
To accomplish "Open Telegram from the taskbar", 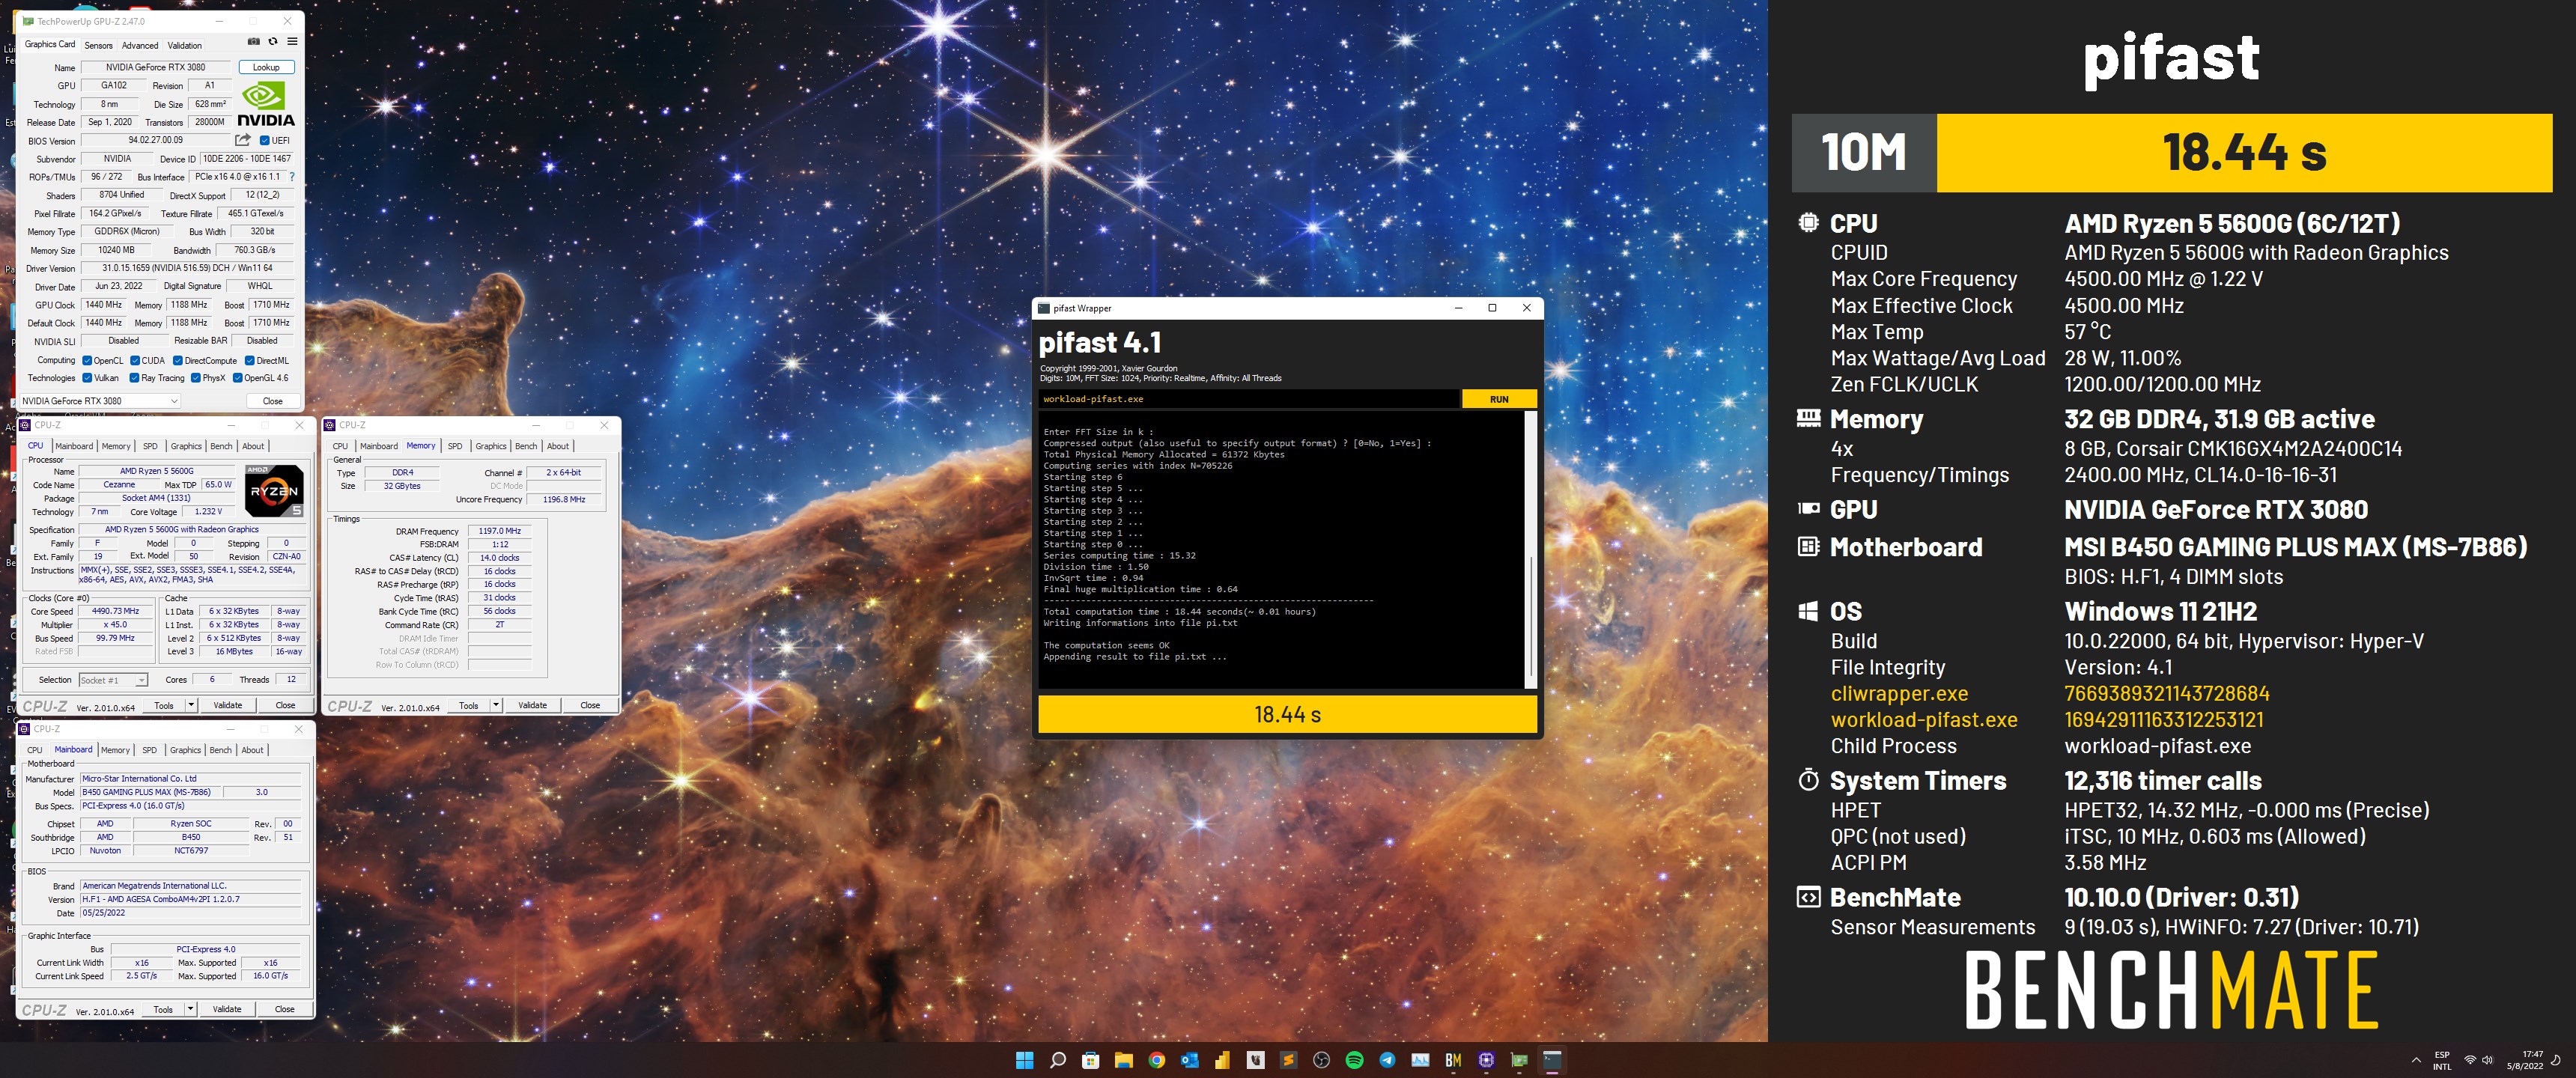I will tap(1388, 1060).
